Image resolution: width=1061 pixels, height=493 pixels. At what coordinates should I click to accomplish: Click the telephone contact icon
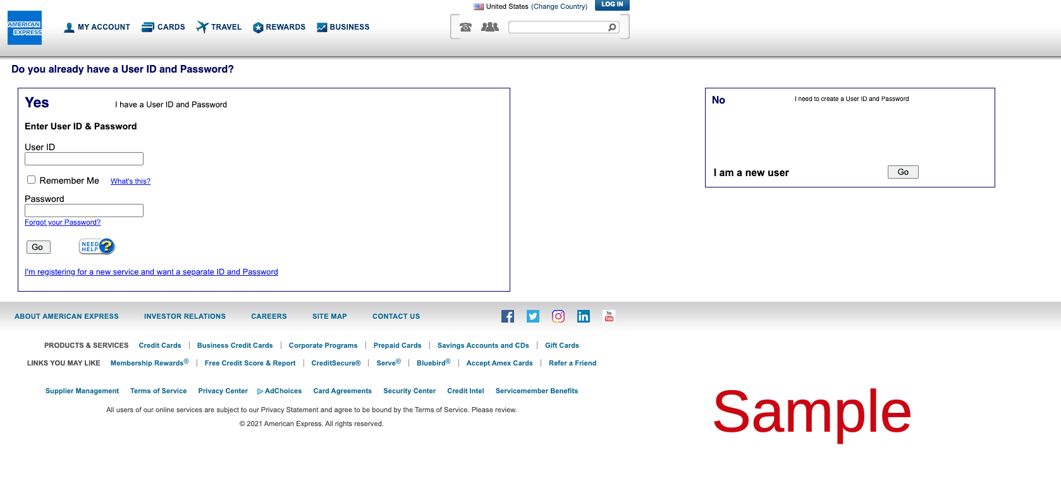466,27
